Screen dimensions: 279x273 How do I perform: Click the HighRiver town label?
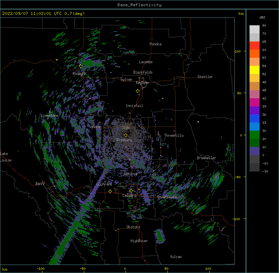coord(139,241)
